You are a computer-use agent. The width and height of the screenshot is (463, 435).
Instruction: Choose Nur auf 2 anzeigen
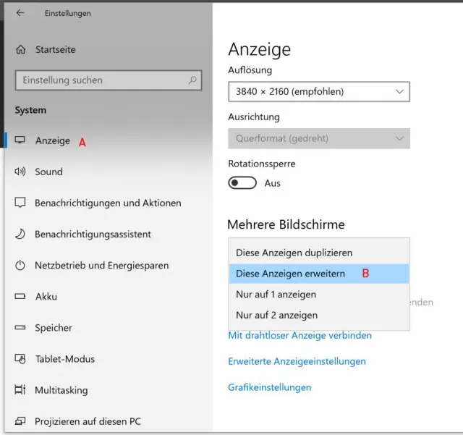coord(276,316)
